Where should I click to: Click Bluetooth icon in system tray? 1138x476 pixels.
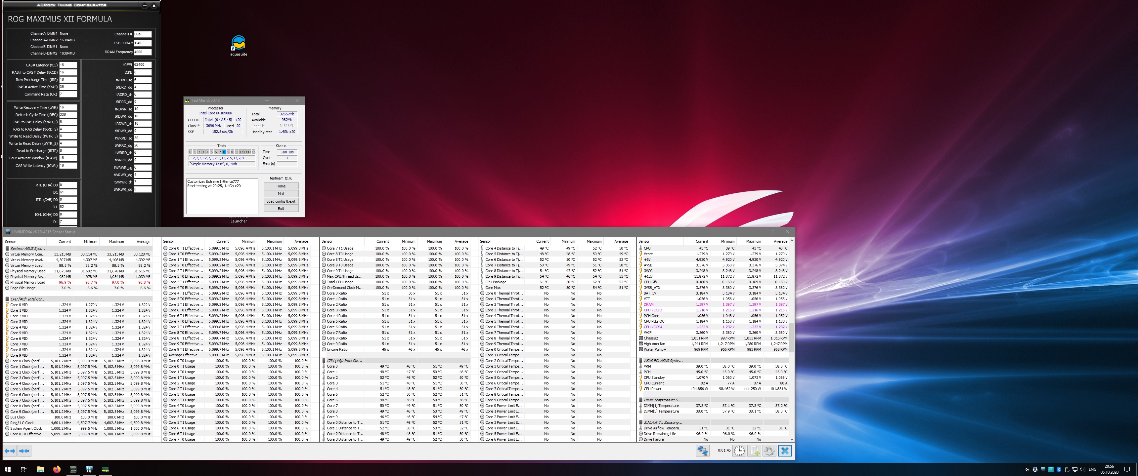pos(1059,469)
